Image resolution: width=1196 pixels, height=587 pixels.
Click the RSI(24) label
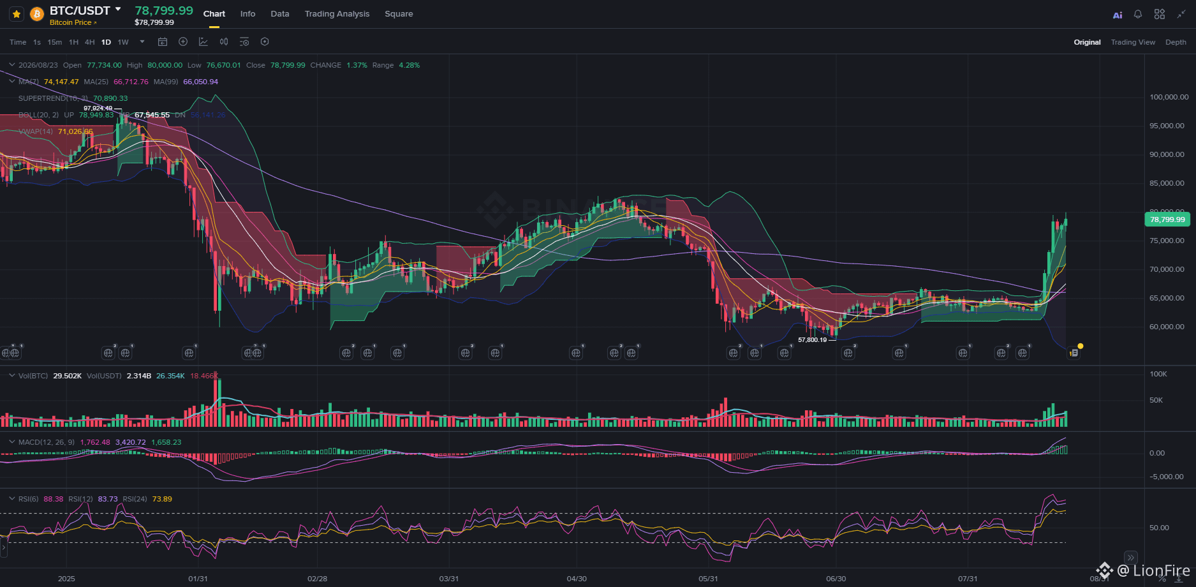coord(135,499)
